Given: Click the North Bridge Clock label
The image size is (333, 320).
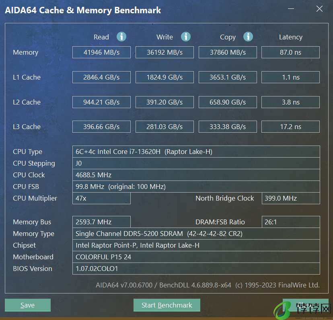Looking at the screenshot, I should 225,198.
